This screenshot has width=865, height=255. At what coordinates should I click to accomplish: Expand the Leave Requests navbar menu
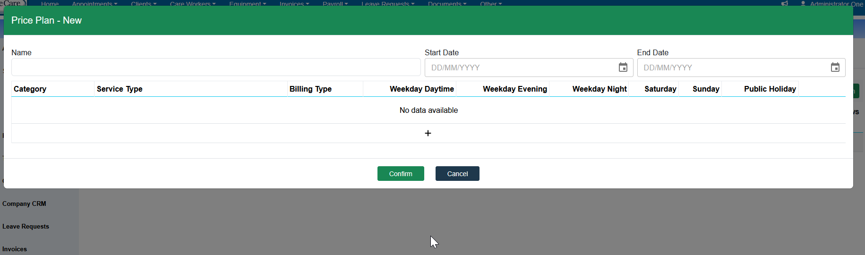[388, 3]
